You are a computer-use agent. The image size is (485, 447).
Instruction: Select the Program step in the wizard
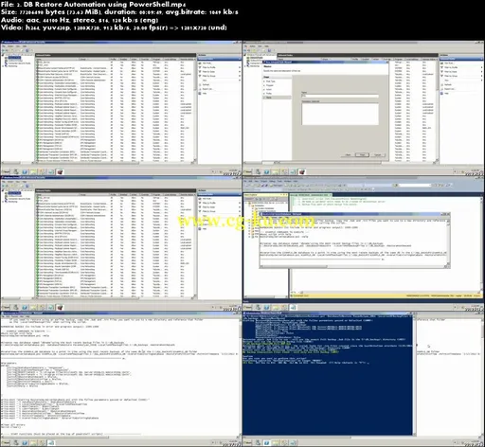point(270,85)
